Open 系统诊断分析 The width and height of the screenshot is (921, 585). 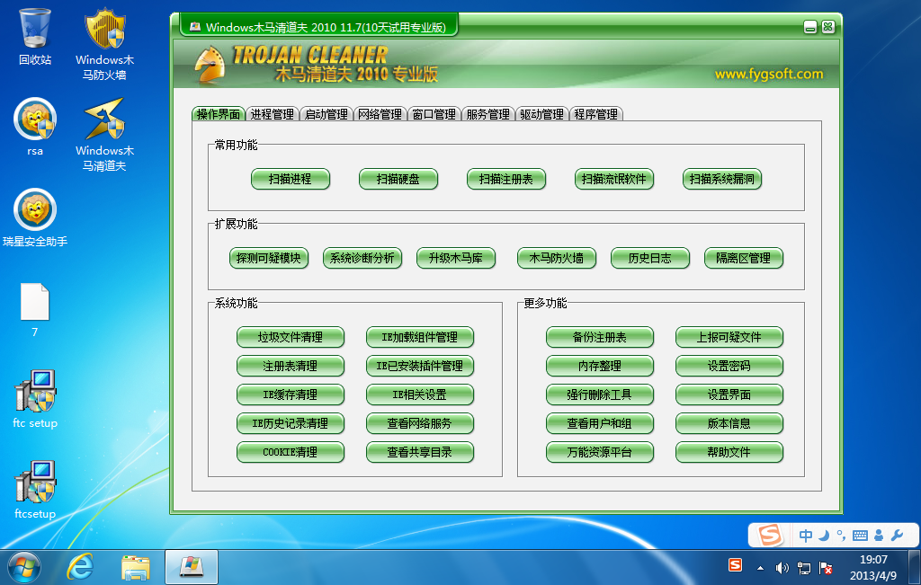pos(362,258)
